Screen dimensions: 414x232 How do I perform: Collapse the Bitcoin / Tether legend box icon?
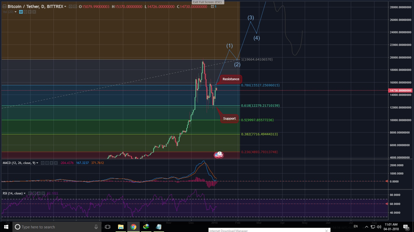click(4, 6)
